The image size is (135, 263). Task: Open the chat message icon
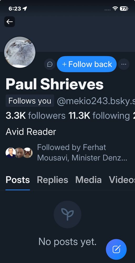[x=50, y=64]
